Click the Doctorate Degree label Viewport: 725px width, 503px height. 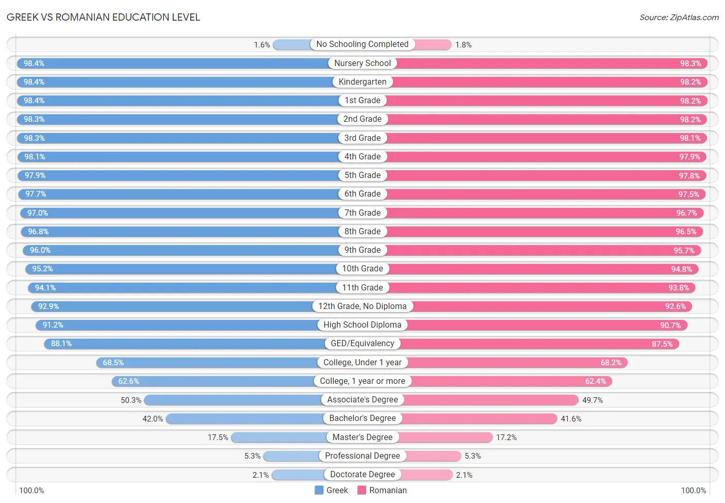362,474
